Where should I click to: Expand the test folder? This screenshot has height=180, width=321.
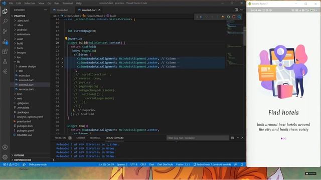coord(19,94)
